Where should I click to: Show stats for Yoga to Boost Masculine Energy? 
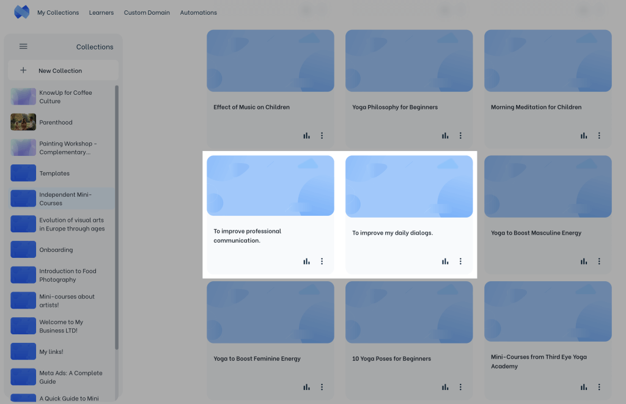(584, 262)
